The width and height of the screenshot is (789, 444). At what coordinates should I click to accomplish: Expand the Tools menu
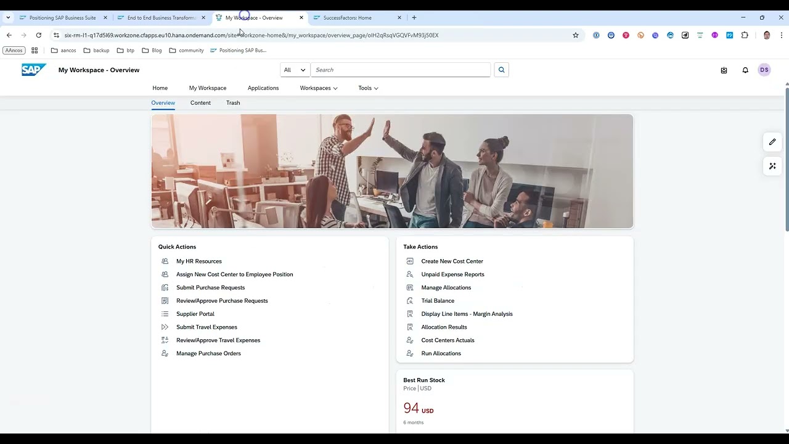point(369,88)
